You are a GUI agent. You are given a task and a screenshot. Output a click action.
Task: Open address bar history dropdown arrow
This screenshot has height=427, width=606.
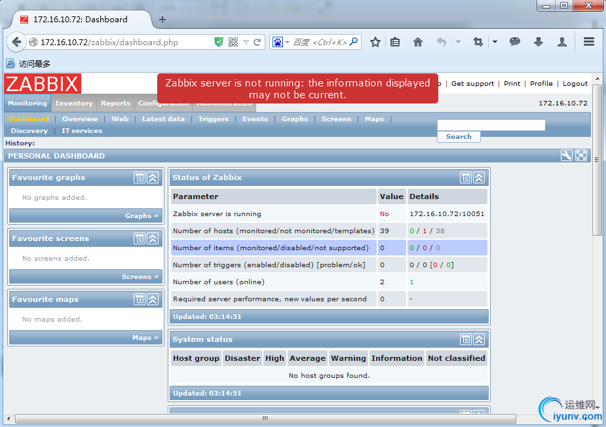pyautogui.click(x=246, y=42)
